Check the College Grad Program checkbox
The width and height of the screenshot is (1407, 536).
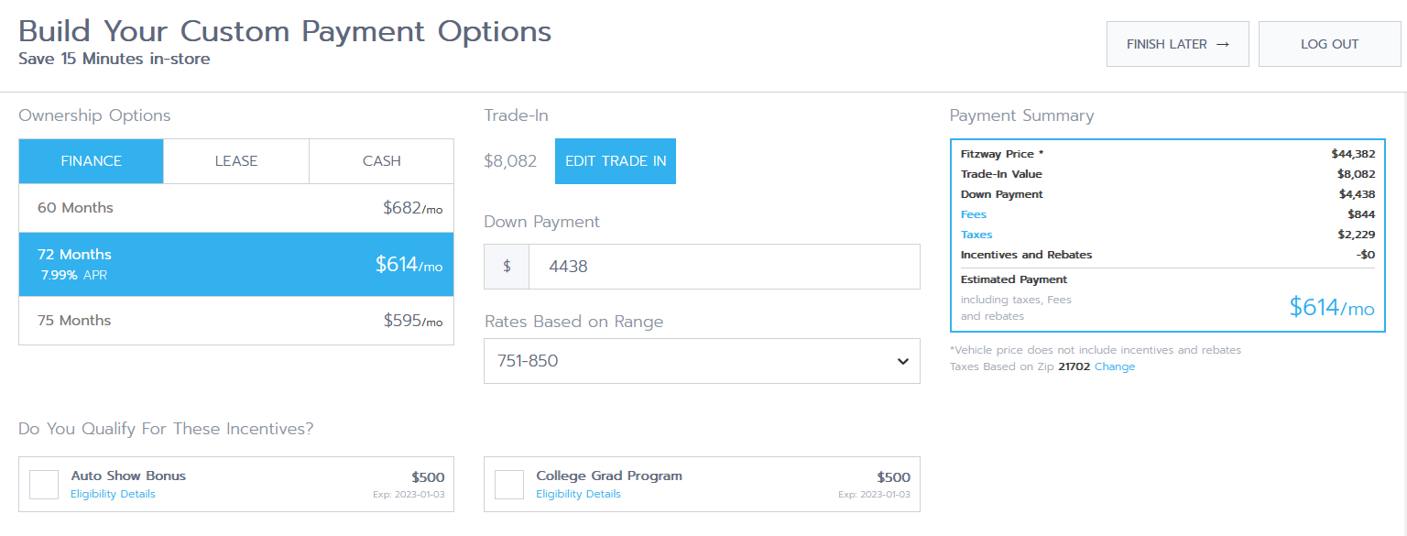click(509, 485)
